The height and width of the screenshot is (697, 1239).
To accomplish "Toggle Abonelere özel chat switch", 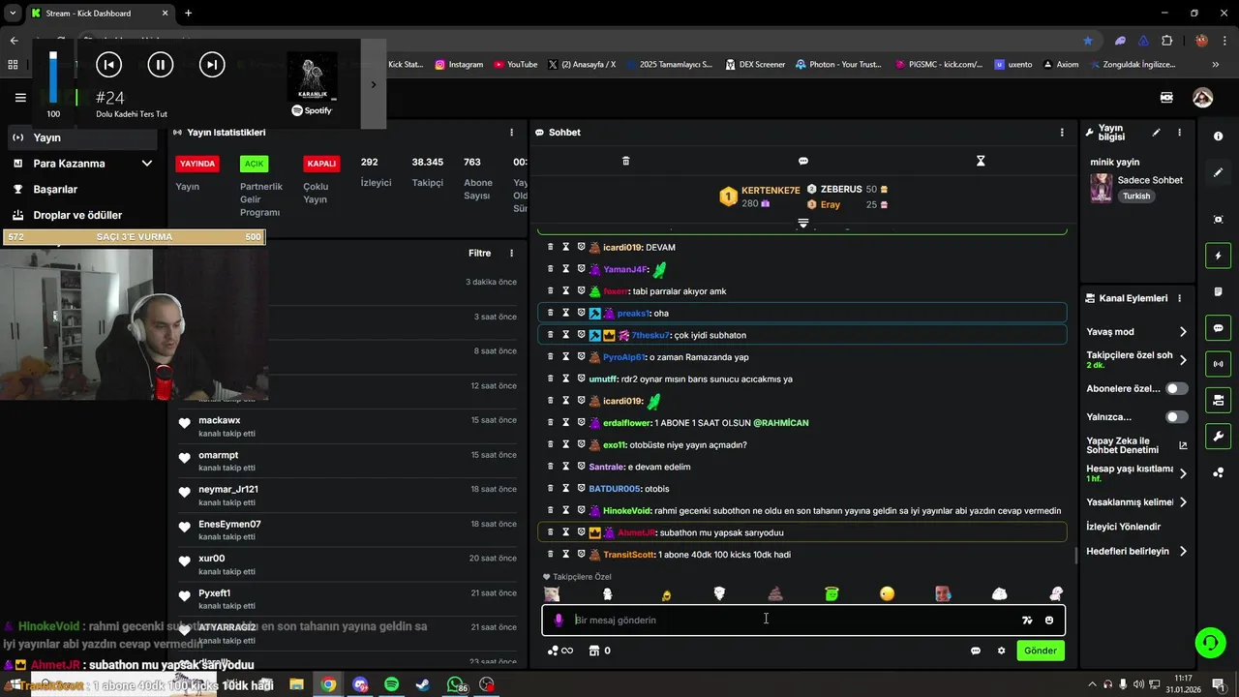I will [1177, 388].
